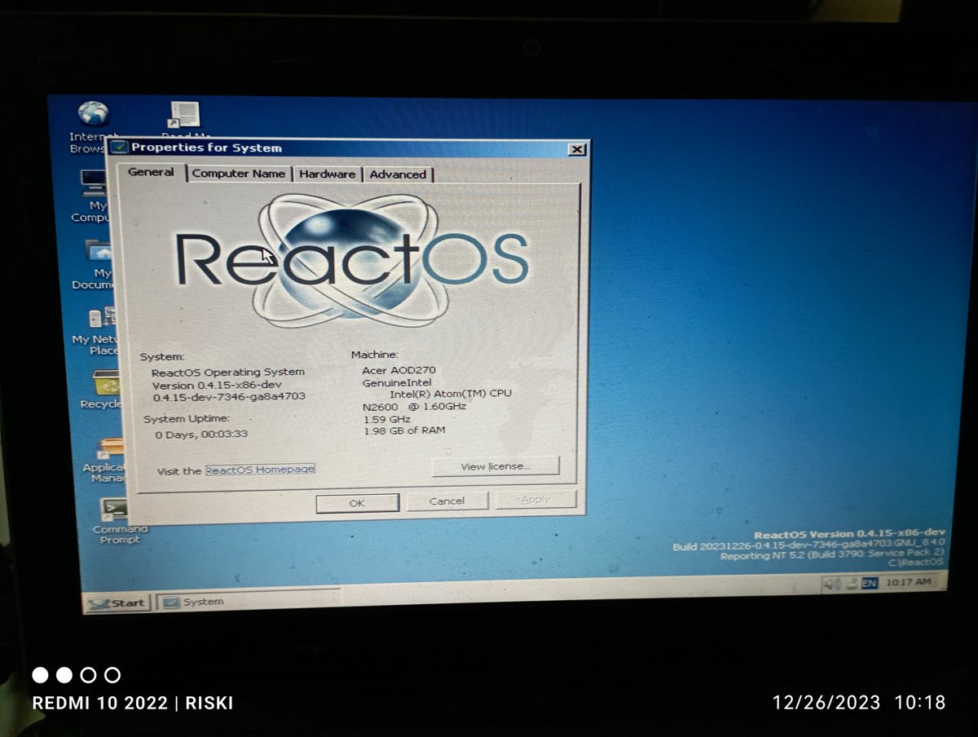Image resolution: width=978 pixels, height=737 pixels.
Task: Open the My Network Places desktop icon
Action: (x=102, y=317)
